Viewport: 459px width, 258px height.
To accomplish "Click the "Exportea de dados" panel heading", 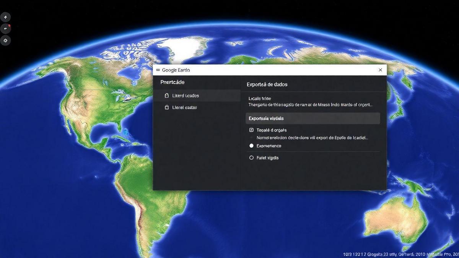I will tap(267, 84).
